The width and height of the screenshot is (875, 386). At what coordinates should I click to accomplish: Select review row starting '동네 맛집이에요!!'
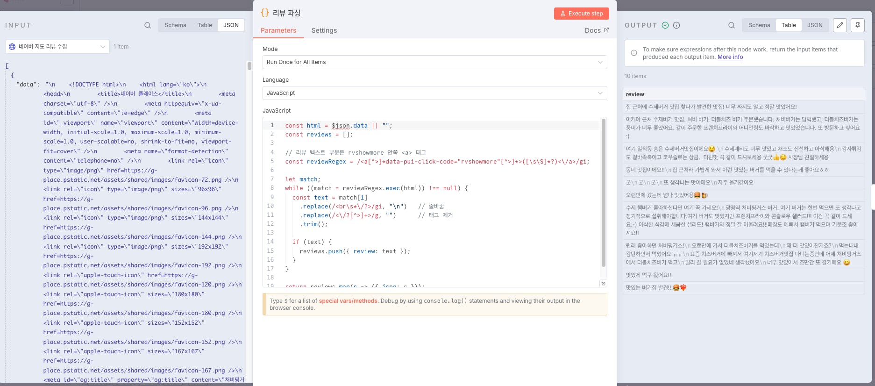(x=744, y=170)
